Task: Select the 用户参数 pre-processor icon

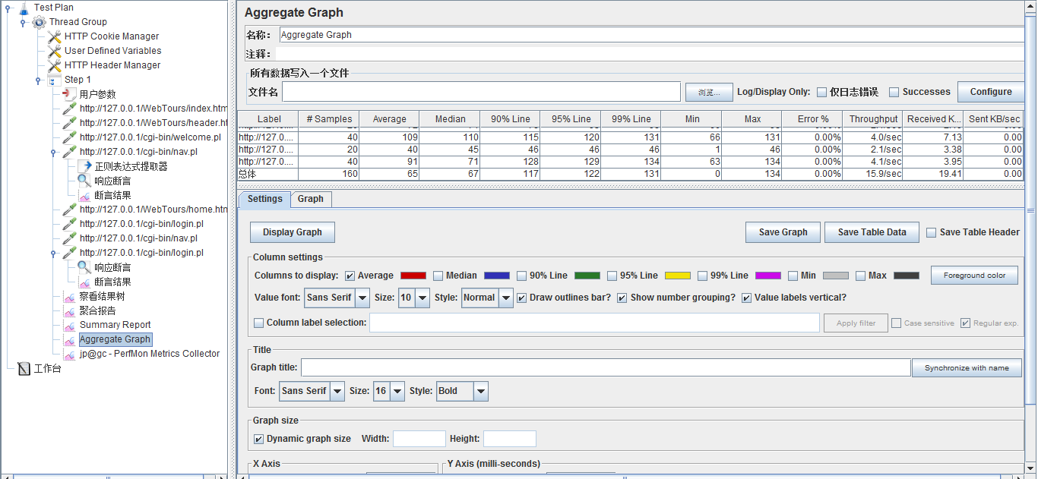Action: (x=69, y=94)
